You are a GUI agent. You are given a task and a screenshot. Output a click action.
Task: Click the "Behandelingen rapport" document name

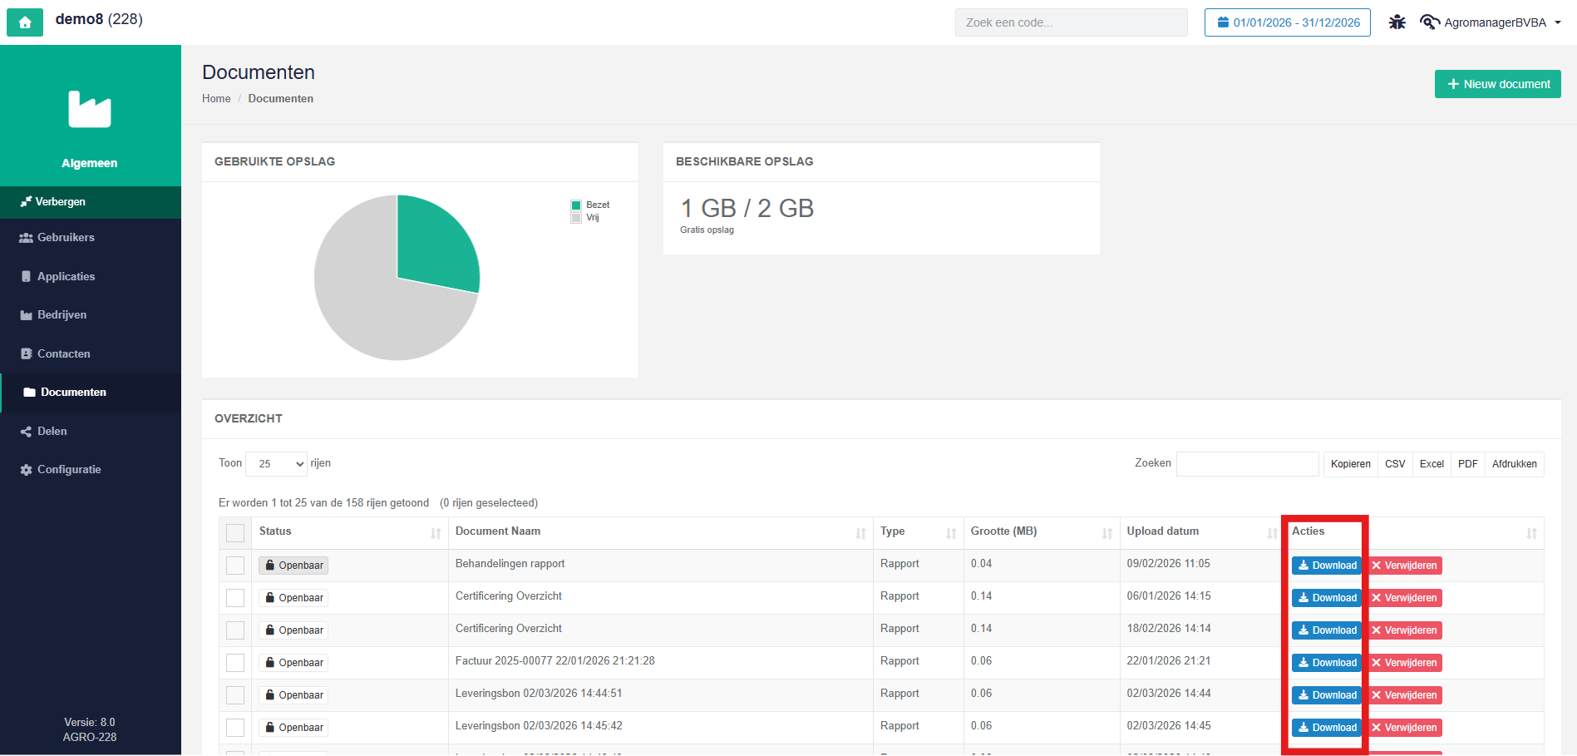coord(510,564)
